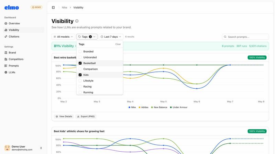Check the Comparison tag checkbox
275x154 pixels.
[80, 69]
